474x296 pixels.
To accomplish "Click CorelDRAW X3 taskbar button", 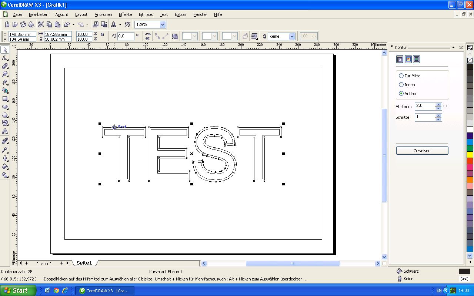I will pos(105,291).
